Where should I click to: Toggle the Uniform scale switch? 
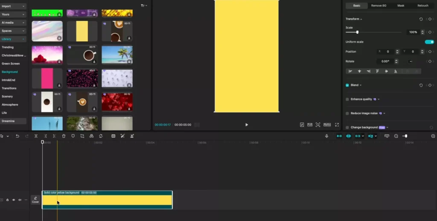[x=429, y=42]
